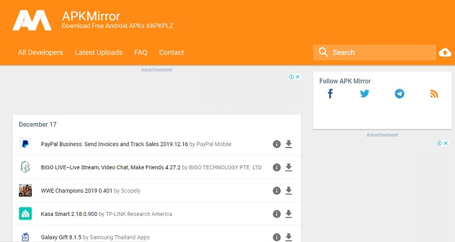Viewport: 455px width, 242px height.
Task: Open Samsung Thailand Apps developer link
Action: [120, 238]
